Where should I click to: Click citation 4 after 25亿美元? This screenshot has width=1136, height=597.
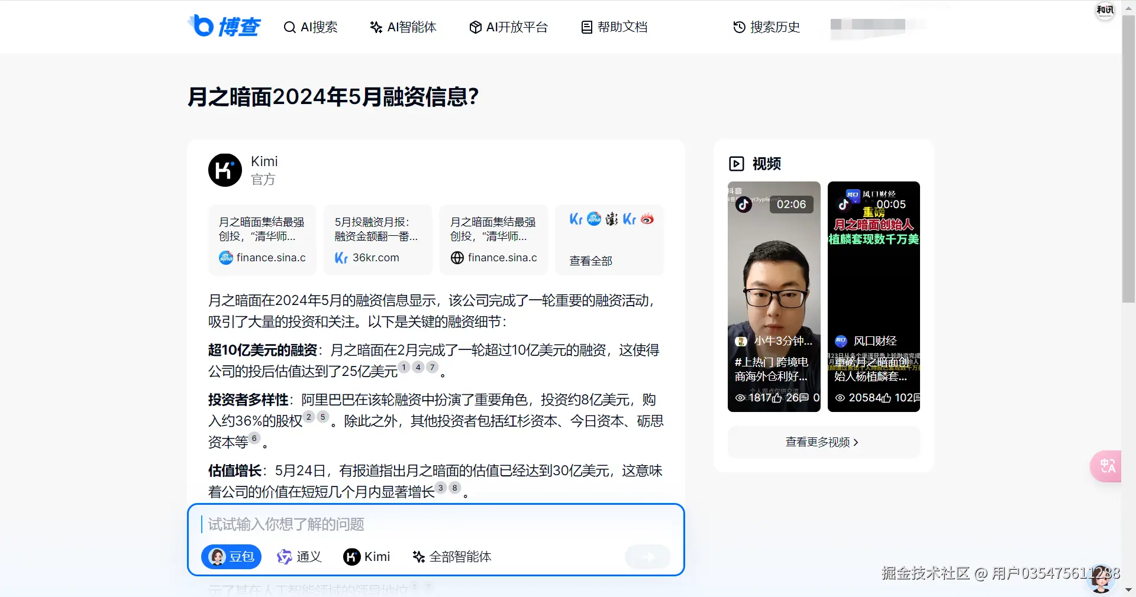pyautogui.click(x=418, y=367)
